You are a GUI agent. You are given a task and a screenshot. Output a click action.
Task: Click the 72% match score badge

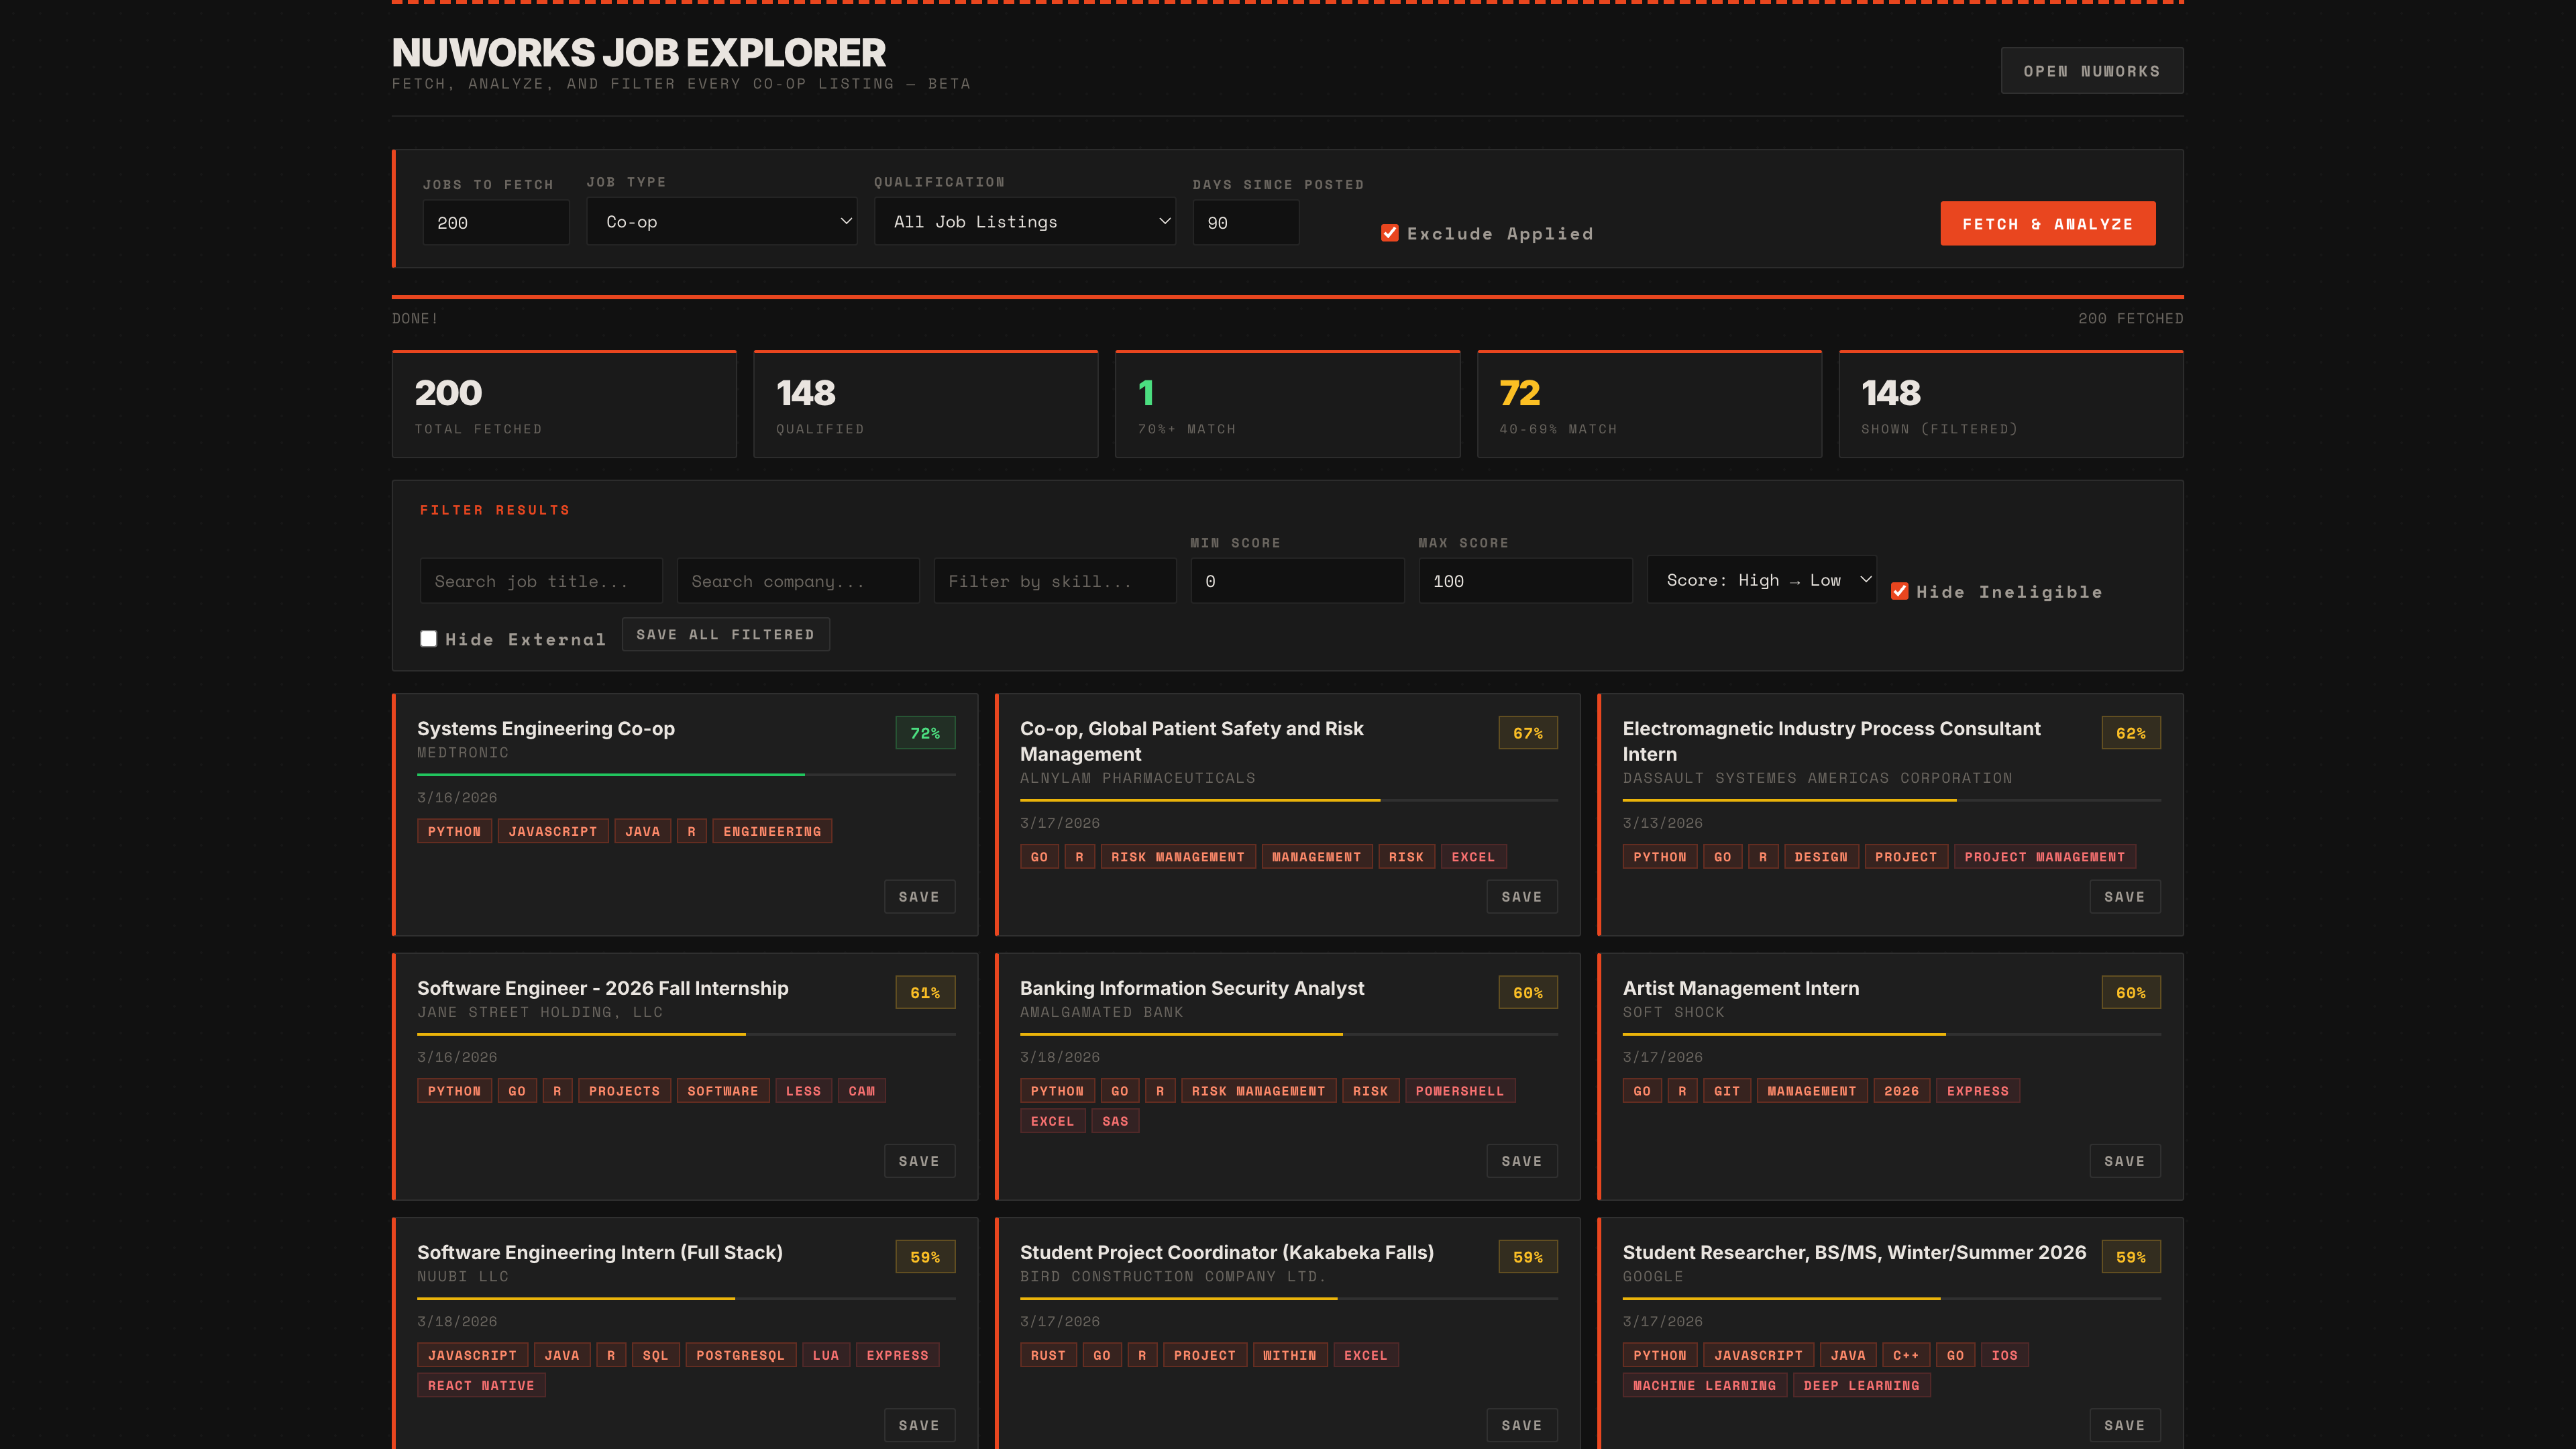point(924,732)
